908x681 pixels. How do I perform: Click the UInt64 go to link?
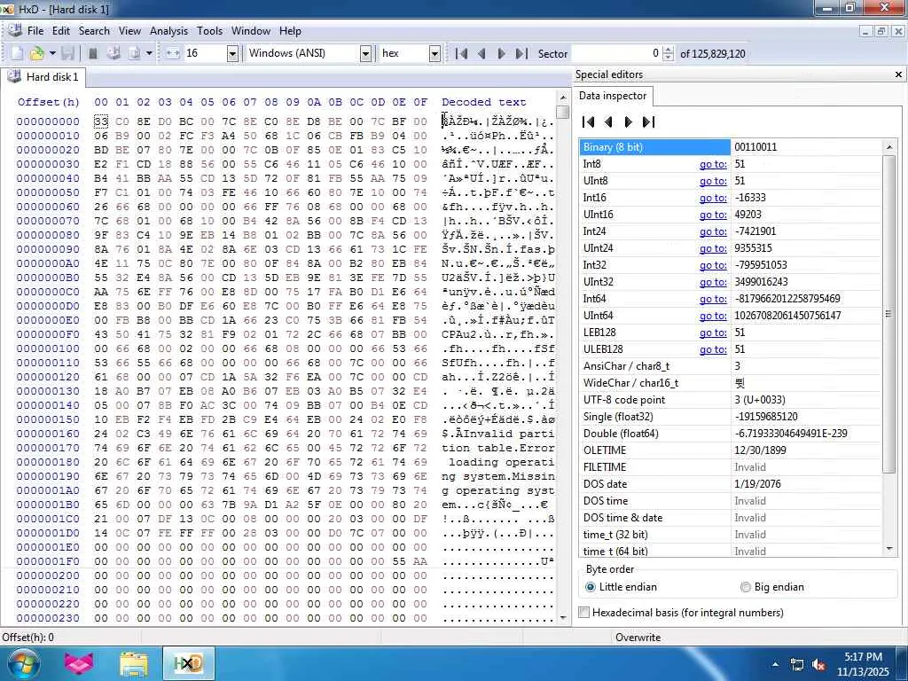[x=713, y=316]
